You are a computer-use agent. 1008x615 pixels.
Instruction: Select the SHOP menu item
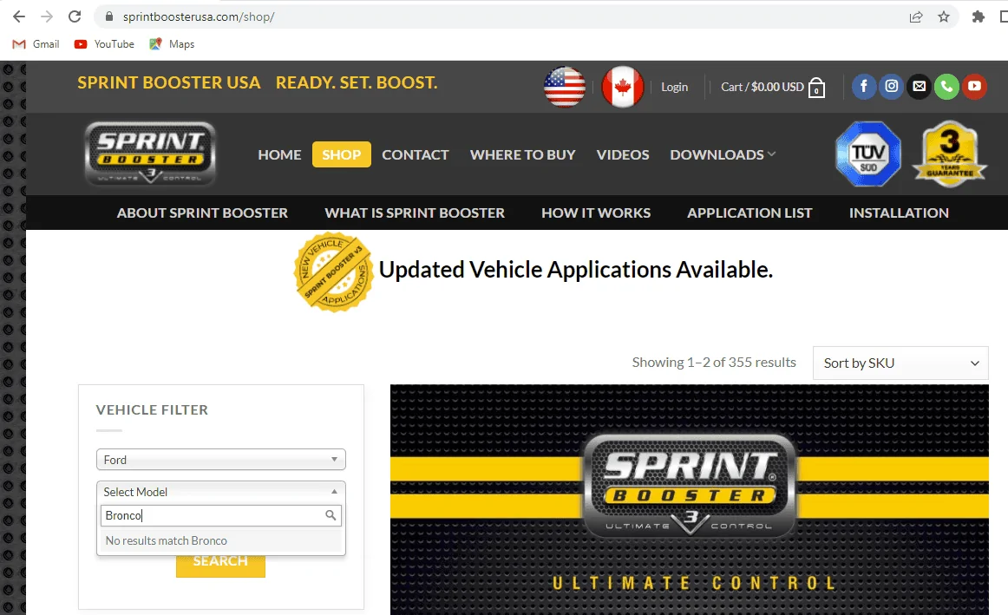tap(342, 154)
